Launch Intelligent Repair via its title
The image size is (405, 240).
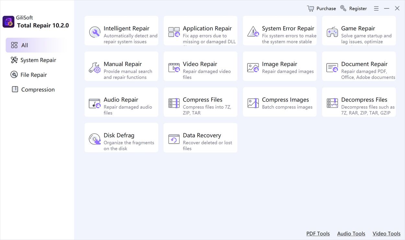[x=126, y=28]
